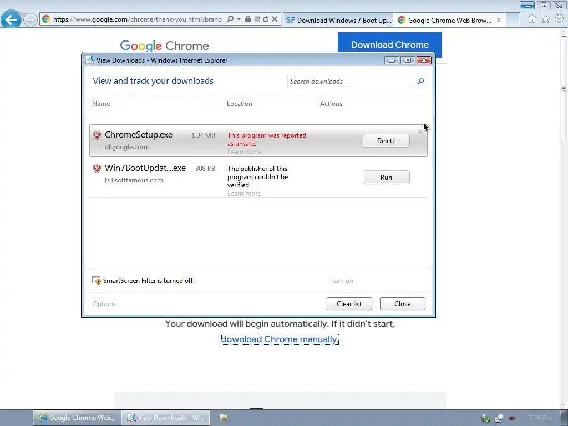Click the Chrome favicon in address bar
The width and height of the screenshot is (568, 426).
[45, 19]
